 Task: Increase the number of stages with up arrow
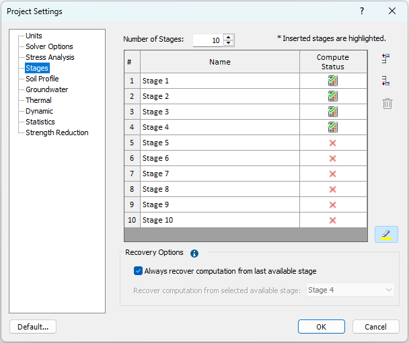[229, 37]
